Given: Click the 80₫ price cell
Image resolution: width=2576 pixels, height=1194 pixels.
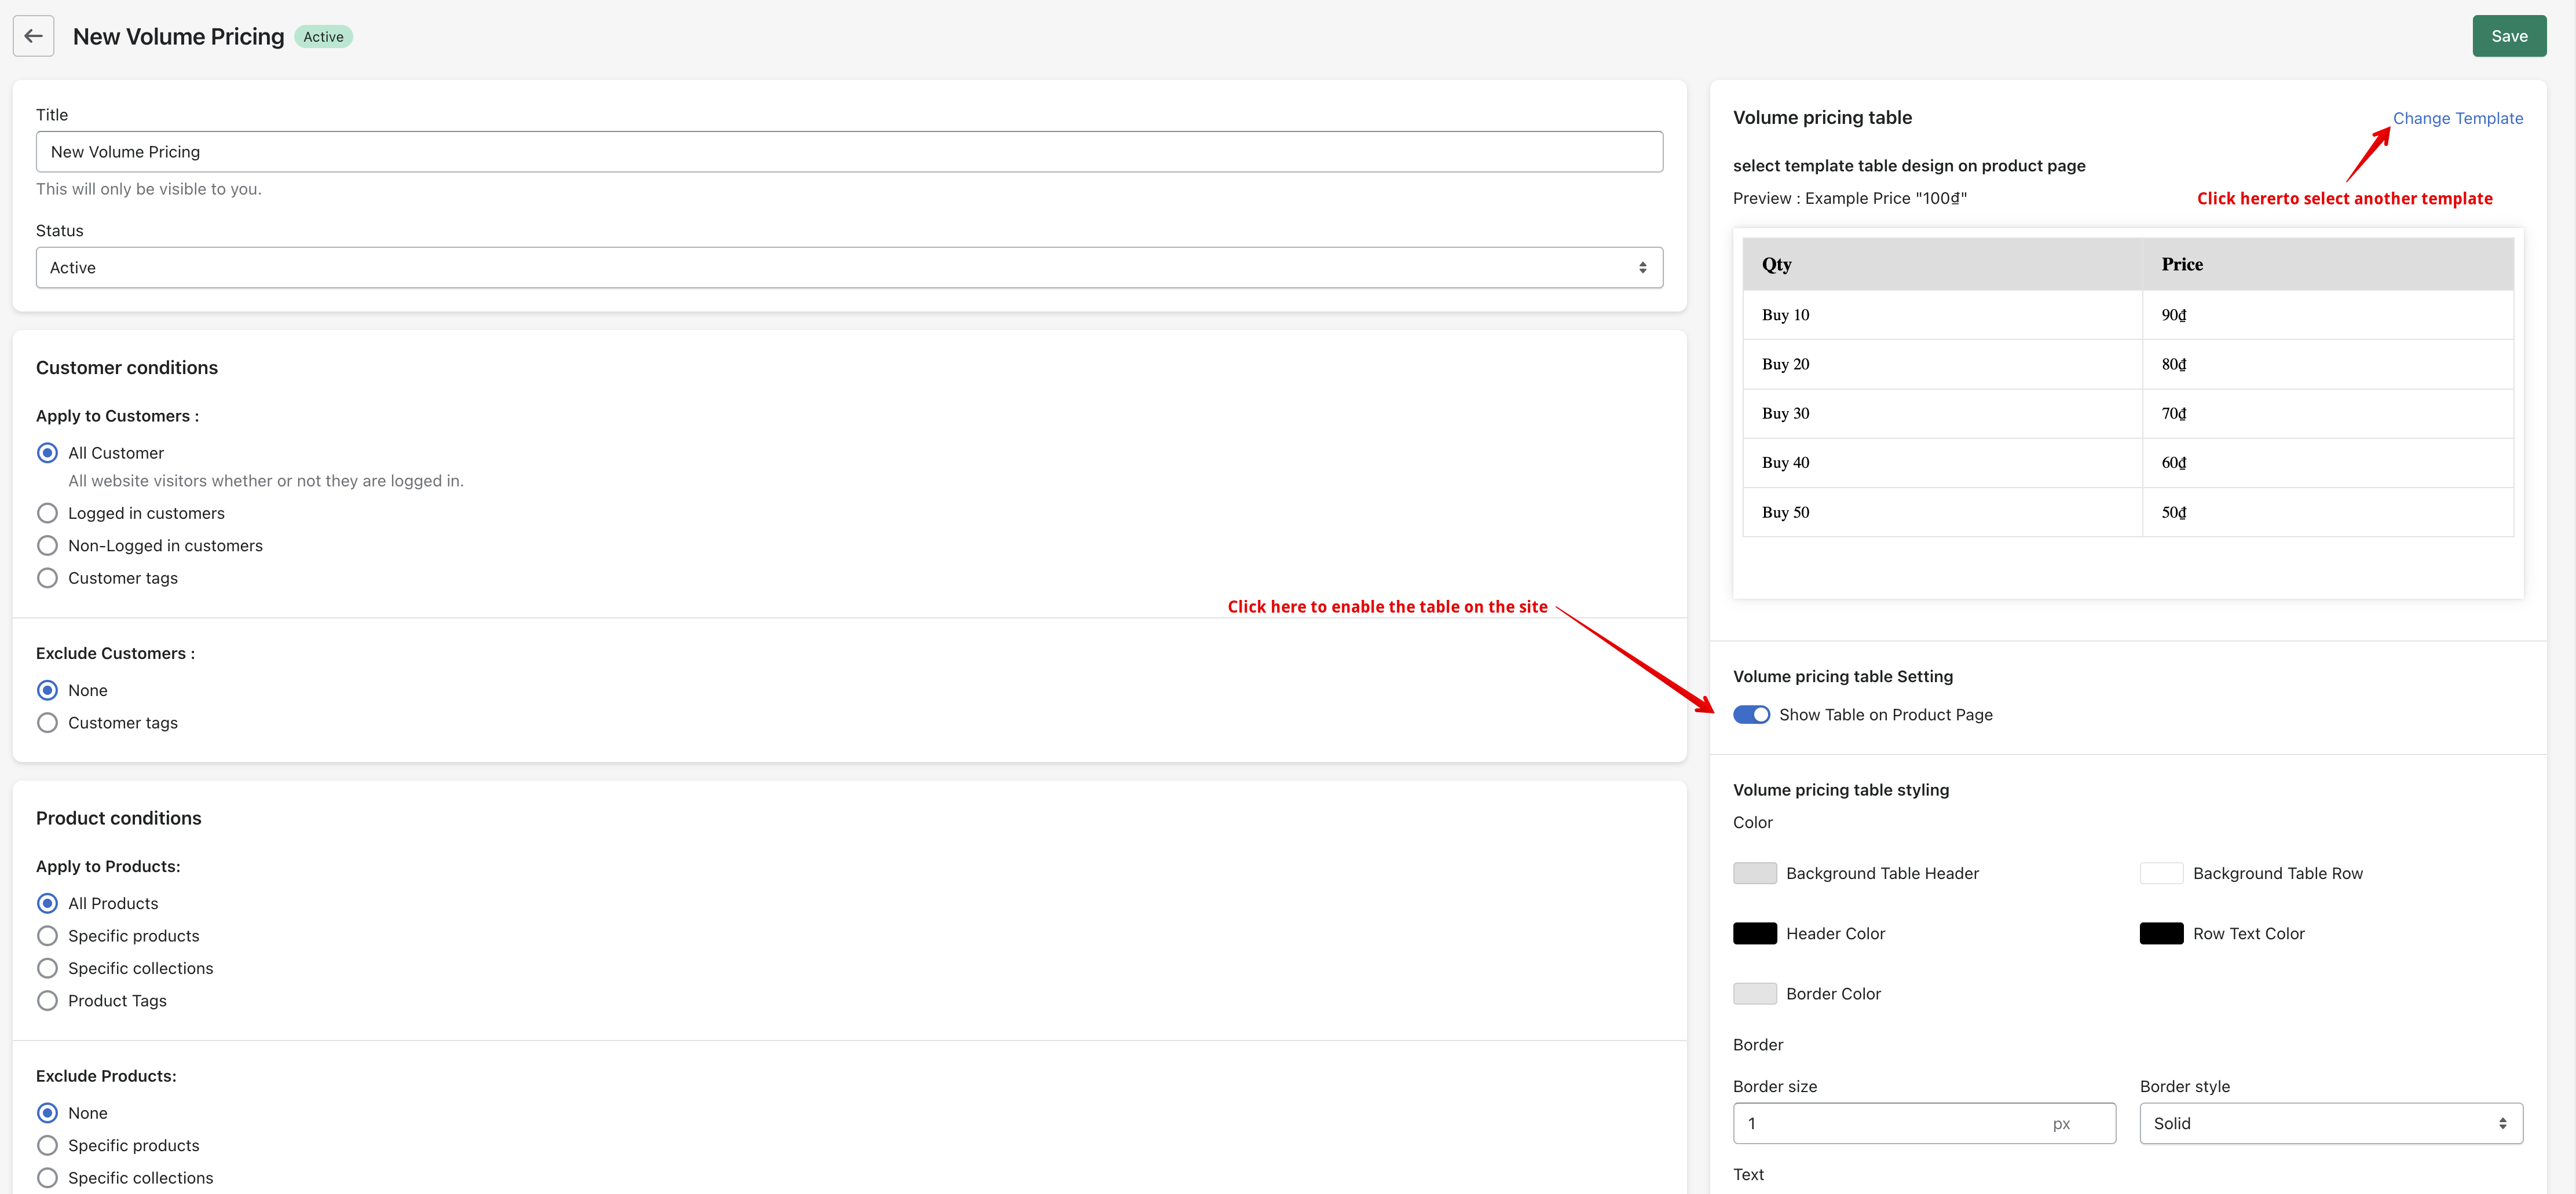Looking at the screenshot, I should coord(2328,364).
